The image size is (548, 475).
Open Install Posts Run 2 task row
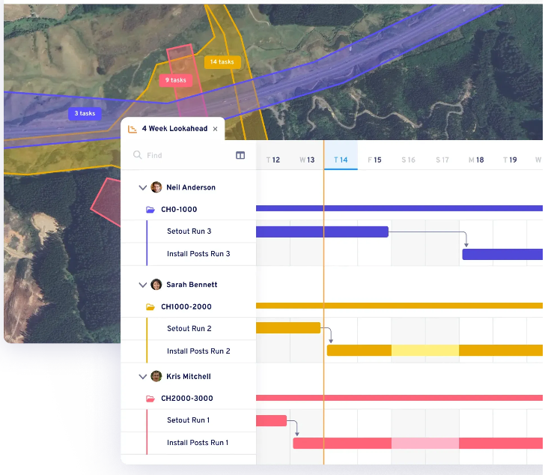198,351
